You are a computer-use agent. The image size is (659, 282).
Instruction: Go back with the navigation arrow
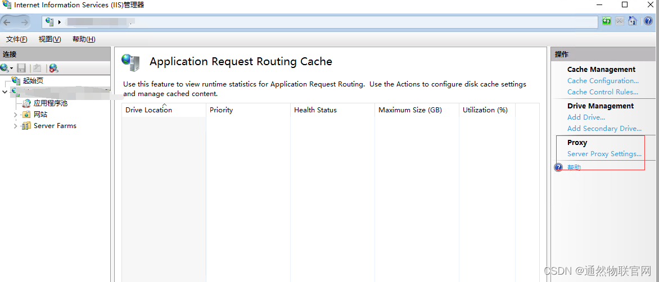[7, 22]
